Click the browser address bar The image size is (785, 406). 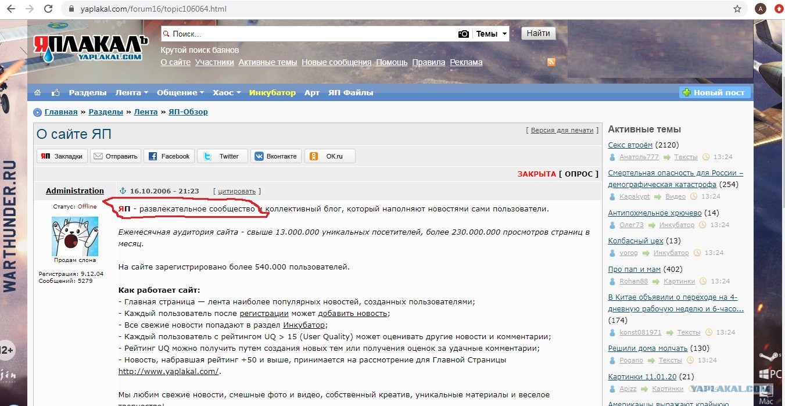[395, 9]
